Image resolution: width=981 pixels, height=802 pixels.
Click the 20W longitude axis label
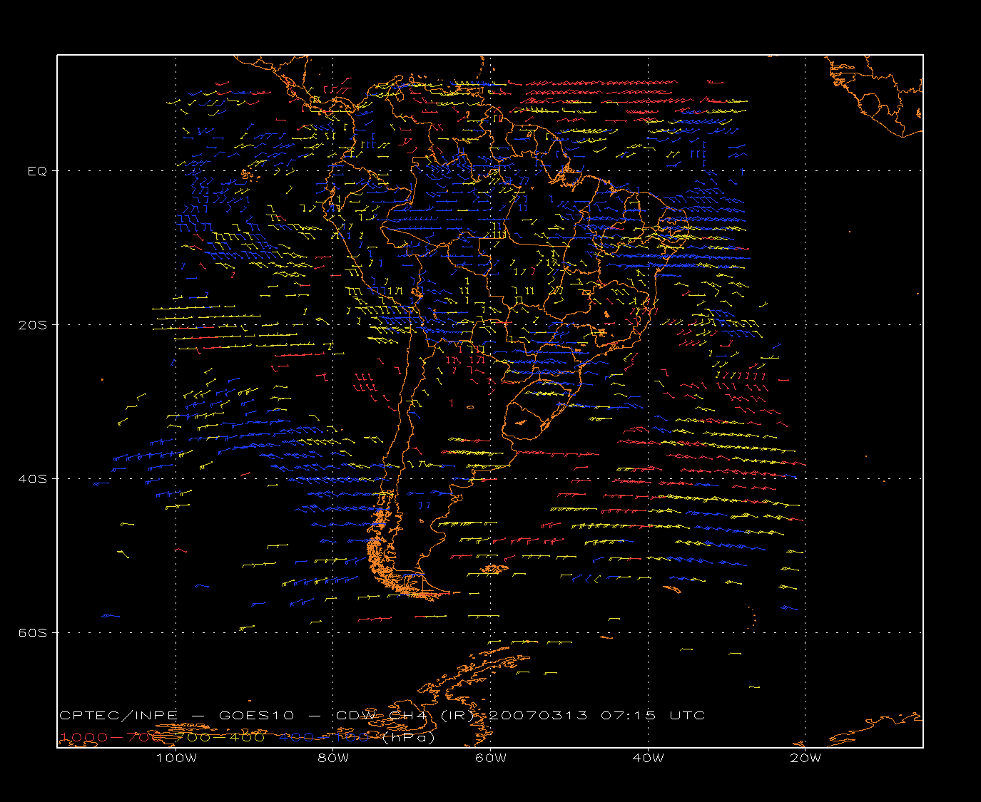tap(805, 759)
